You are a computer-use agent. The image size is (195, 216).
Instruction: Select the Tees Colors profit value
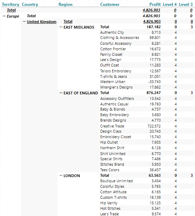point(155,170)
